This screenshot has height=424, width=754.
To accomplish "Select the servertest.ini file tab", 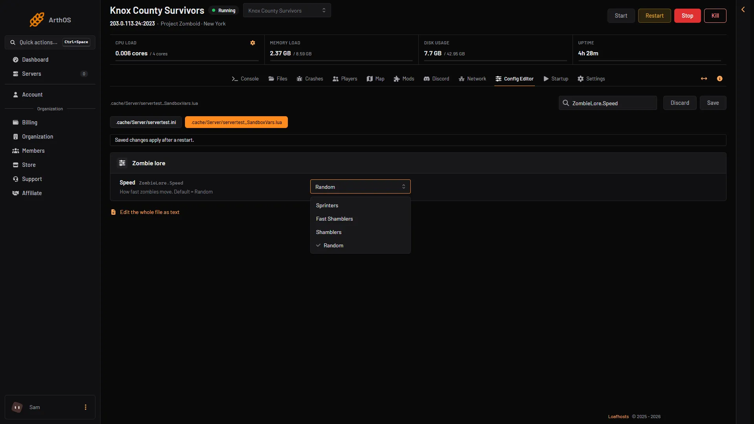I will click(146, 122).
